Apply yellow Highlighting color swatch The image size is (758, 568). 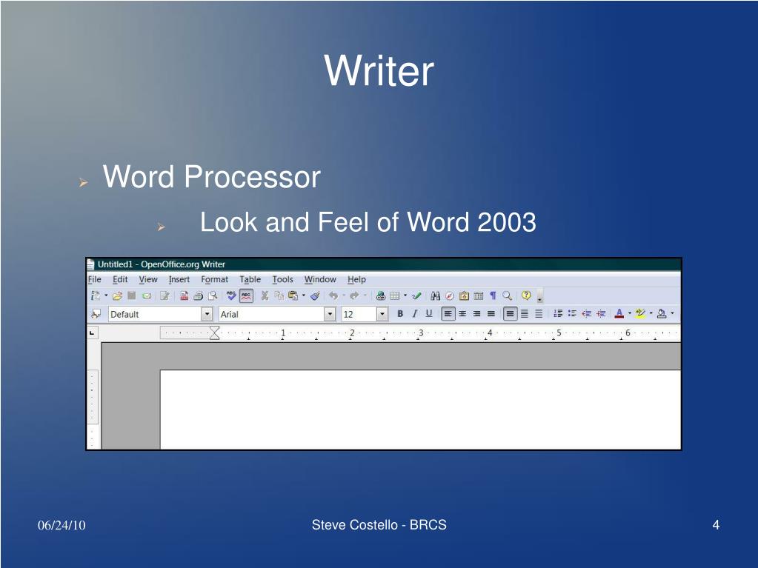click(x=640, y=314)
